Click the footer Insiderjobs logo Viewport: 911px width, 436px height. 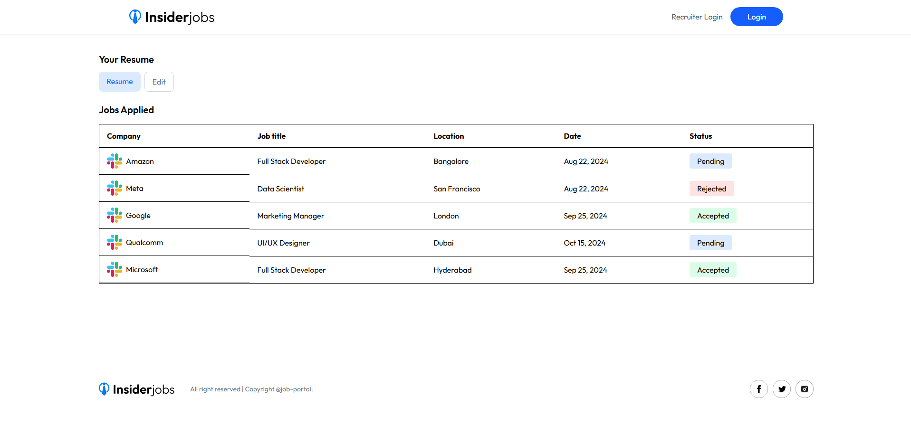[x=137, y=389]
